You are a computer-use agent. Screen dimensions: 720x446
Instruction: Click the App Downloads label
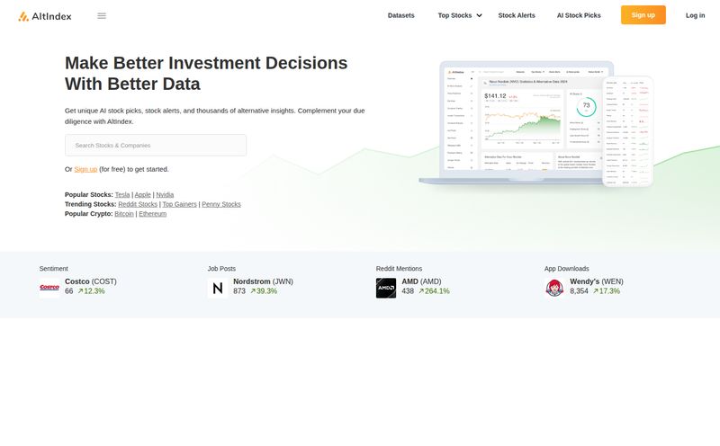tap(567, 269)
